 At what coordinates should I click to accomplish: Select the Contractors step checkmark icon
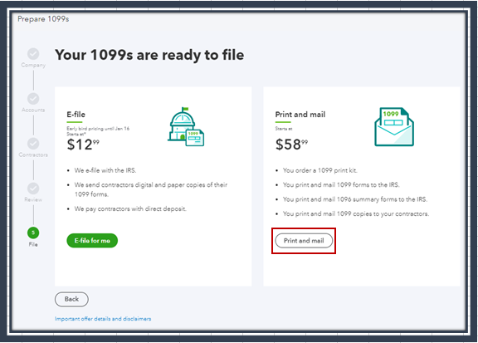click(x=33, y=144)
